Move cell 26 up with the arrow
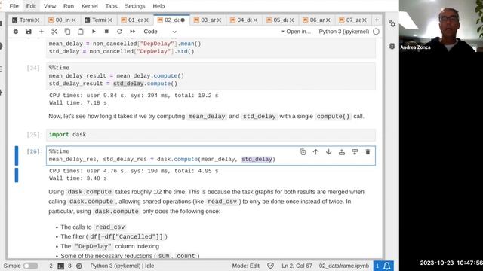The height and width of the screenshot is (271, 483). coord(315,152)
